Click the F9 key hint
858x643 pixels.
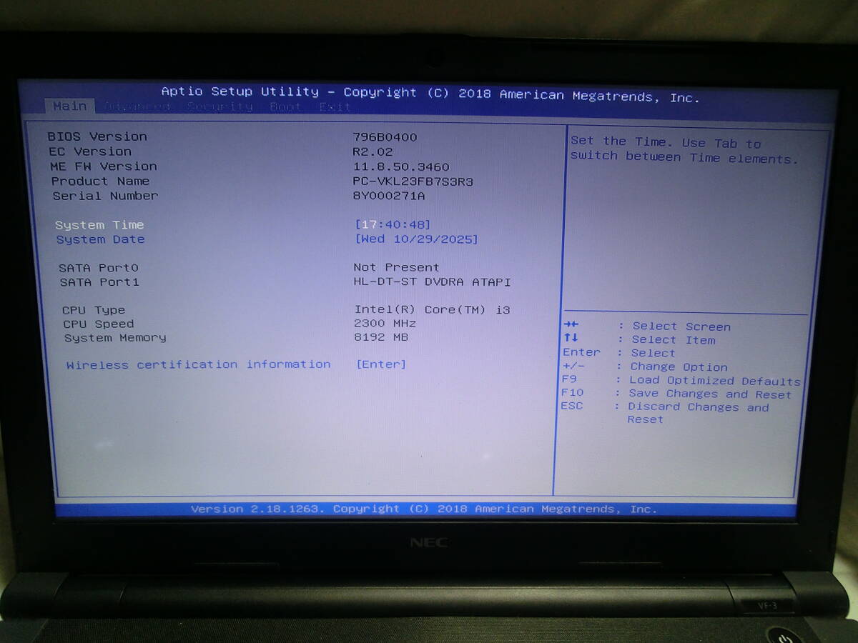pyautogui.click(x=569, y=379)
